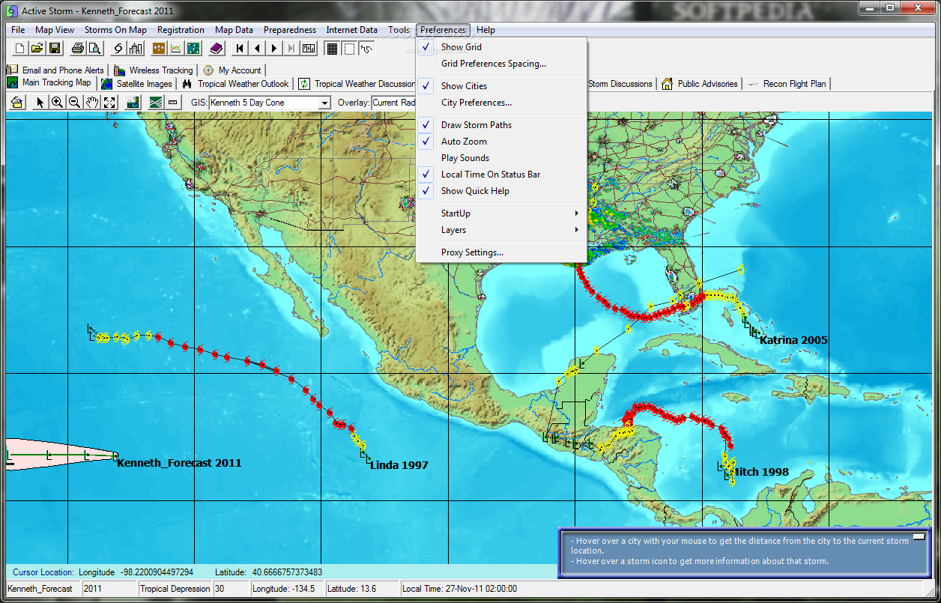Step back one storm position
Image resolution: width=941 pixels, height=603 pixels.
click(x=257, y=49)
